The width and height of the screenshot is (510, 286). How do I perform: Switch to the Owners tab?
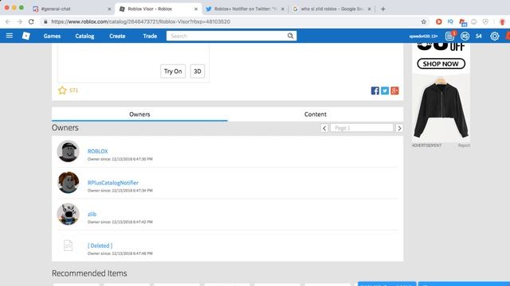coord(139,114)
